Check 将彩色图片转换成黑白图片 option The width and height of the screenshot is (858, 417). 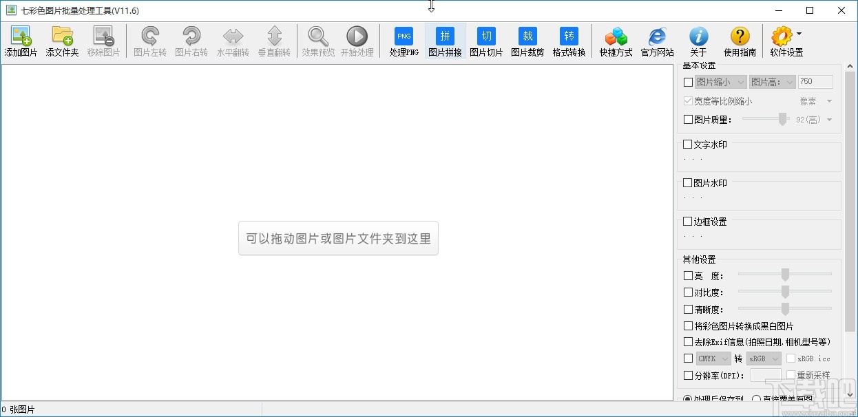click(x=687, y=325)
